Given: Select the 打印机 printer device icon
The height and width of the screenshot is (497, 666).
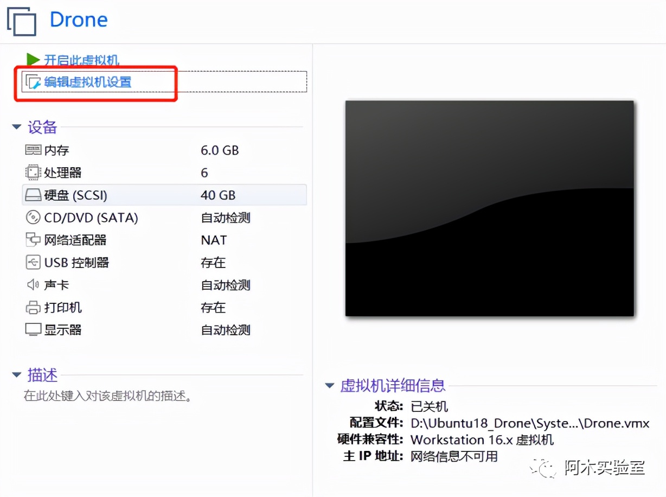Looking at the screenshot, I should pyautogui.click(x=33, y=307).
